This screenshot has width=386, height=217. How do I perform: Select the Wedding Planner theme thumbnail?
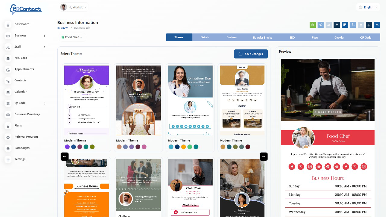click(x=138, y=100)
